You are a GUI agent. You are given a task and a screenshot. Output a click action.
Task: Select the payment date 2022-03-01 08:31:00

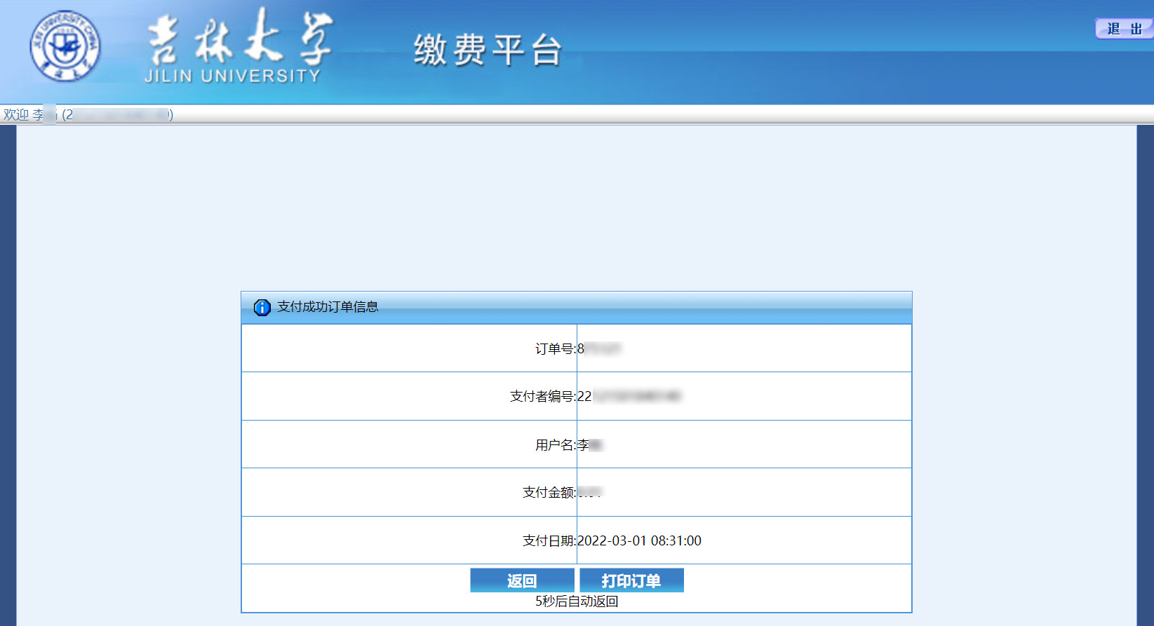click(639, 541)
